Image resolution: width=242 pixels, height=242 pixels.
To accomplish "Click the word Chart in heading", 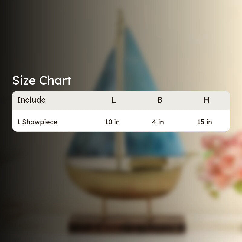I will click(55, 80).
